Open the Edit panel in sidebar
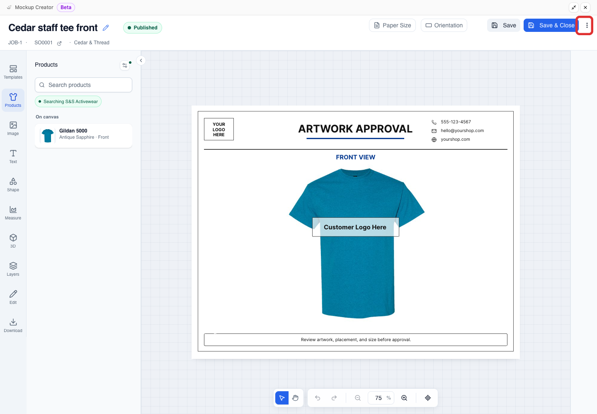The image size is (597, 414). coord(13,297)
